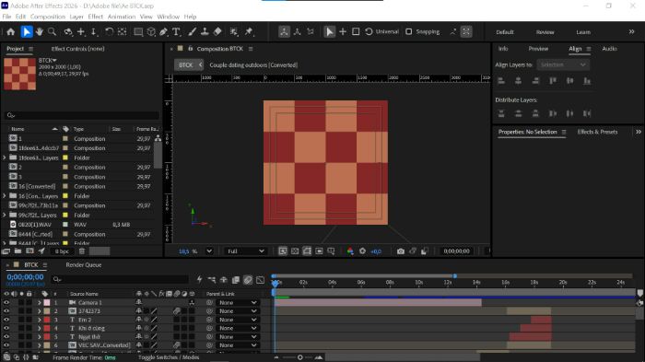Hide the Camera 1 layer
Image resolution: width=645 pixels, height=362 pixels.
6,302
